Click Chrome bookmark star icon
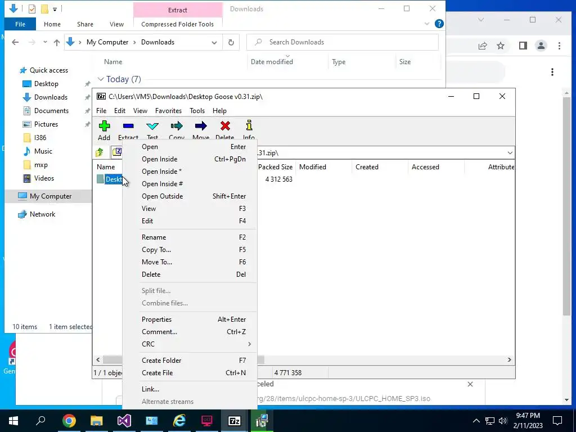The width and height of the screenshot is (576, 432). point(500,46)
